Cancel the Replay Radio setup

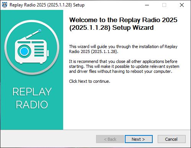tap(171, 139)
